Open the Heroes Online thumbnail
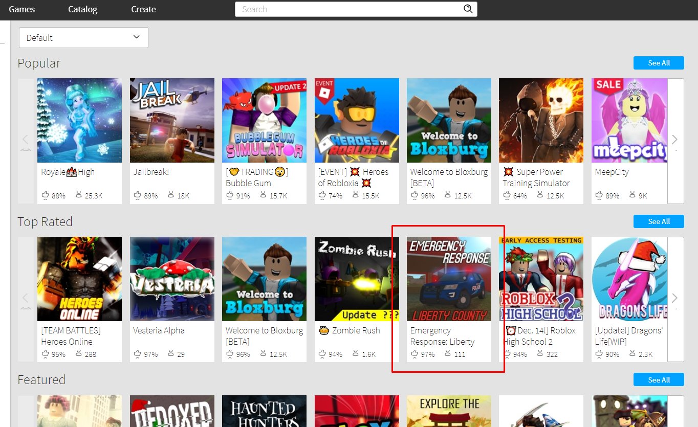Screen dimensions: 698x427 click(x=80, y=279)
